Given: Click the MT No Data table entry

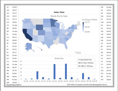Looking at the screenshot, I should (x=106, y=7).
